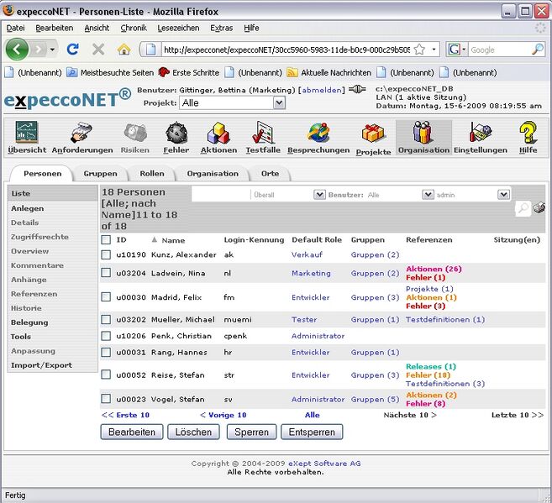Viewport: 552px width, 503px height.
Task: Click the printer icon in list header
Action: point(539,207)
